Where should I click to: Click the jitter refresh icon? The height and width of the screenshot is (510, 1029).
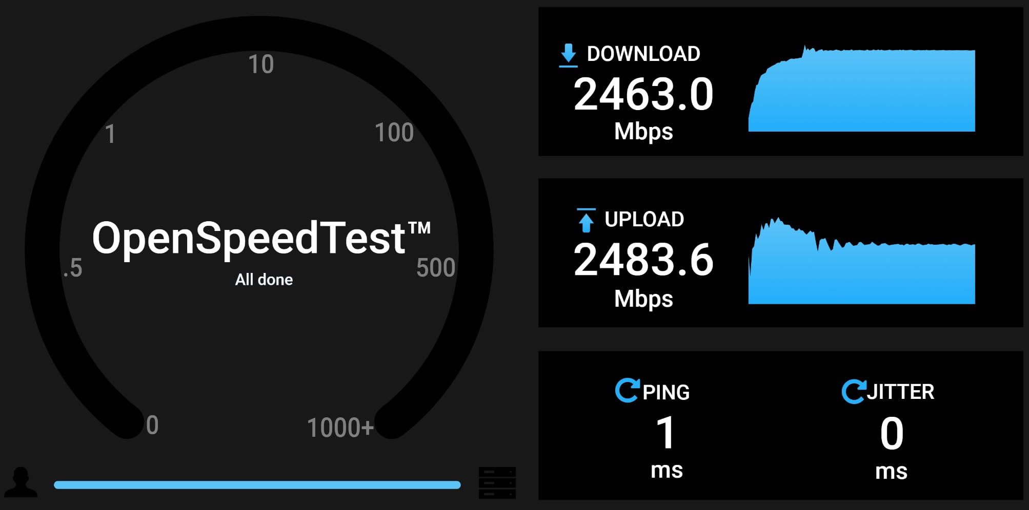(854, 392)
